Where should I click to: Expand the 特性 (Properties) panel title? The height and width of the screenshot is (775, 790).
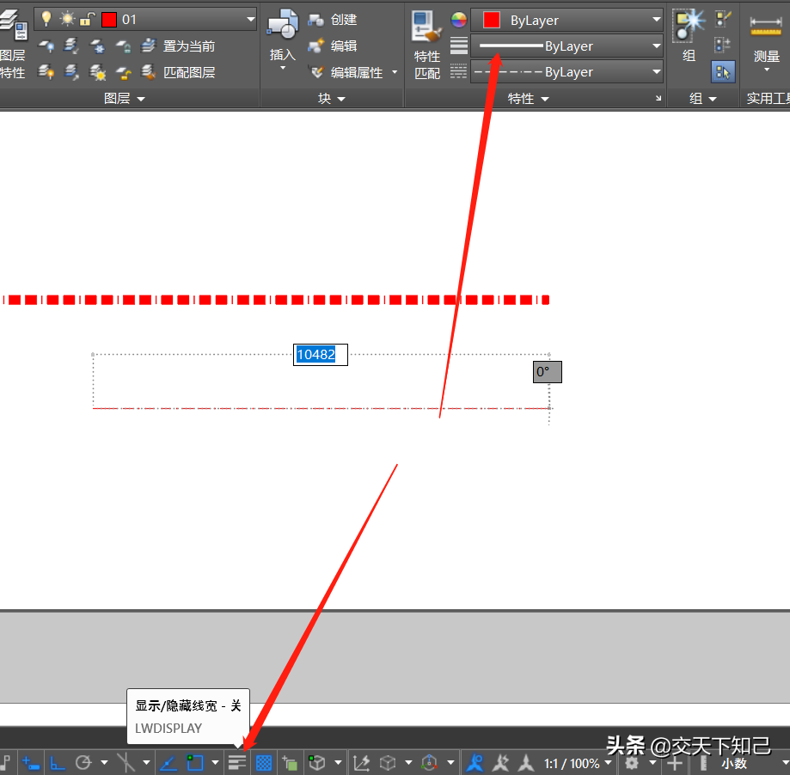coord(528,99)
